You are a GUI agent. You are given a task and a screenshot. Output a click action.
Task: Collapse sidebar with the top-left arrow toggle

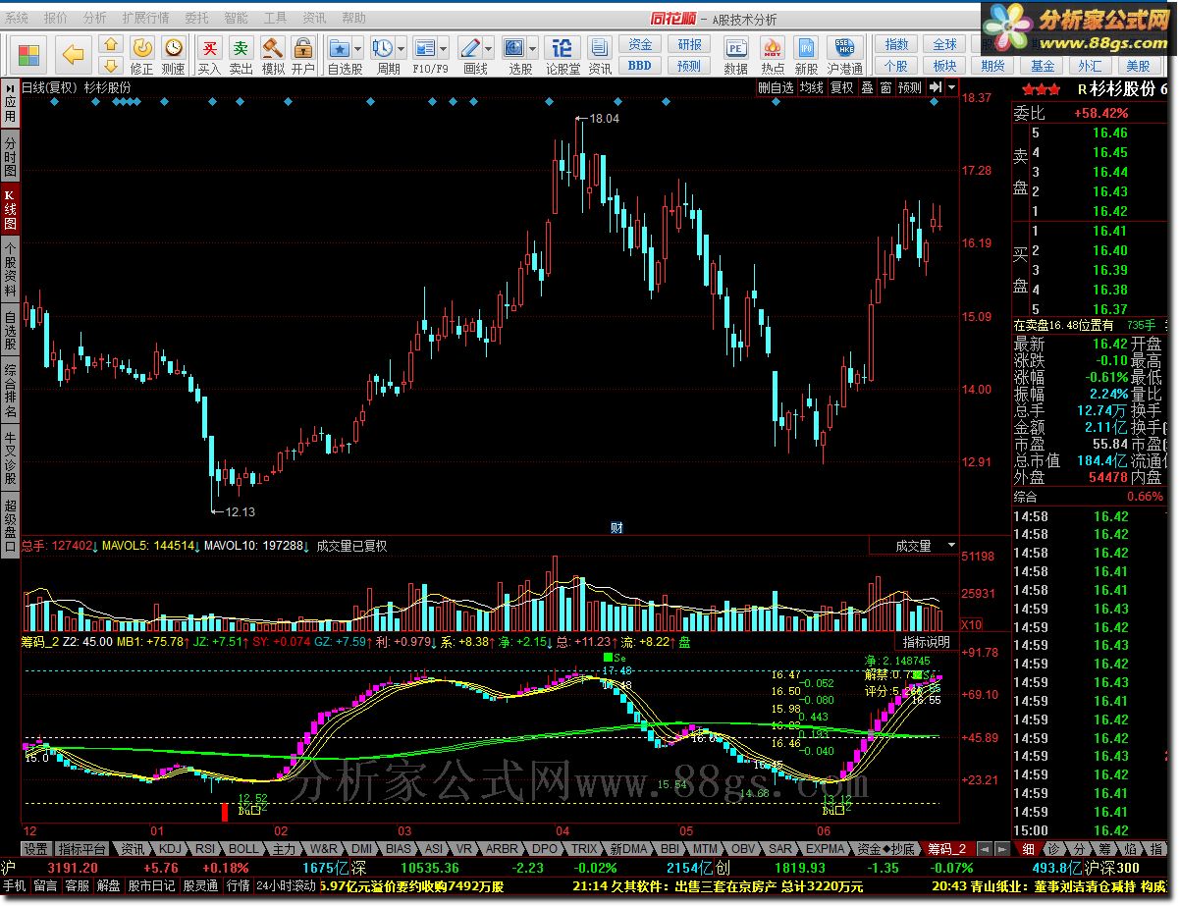pos(10,87)
